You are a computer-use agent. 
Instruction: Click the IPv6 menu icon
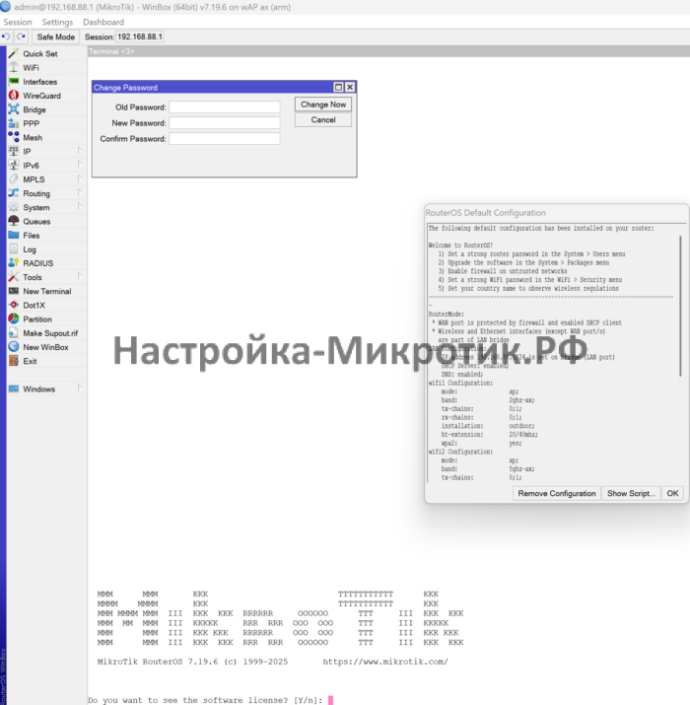(14, 165)
